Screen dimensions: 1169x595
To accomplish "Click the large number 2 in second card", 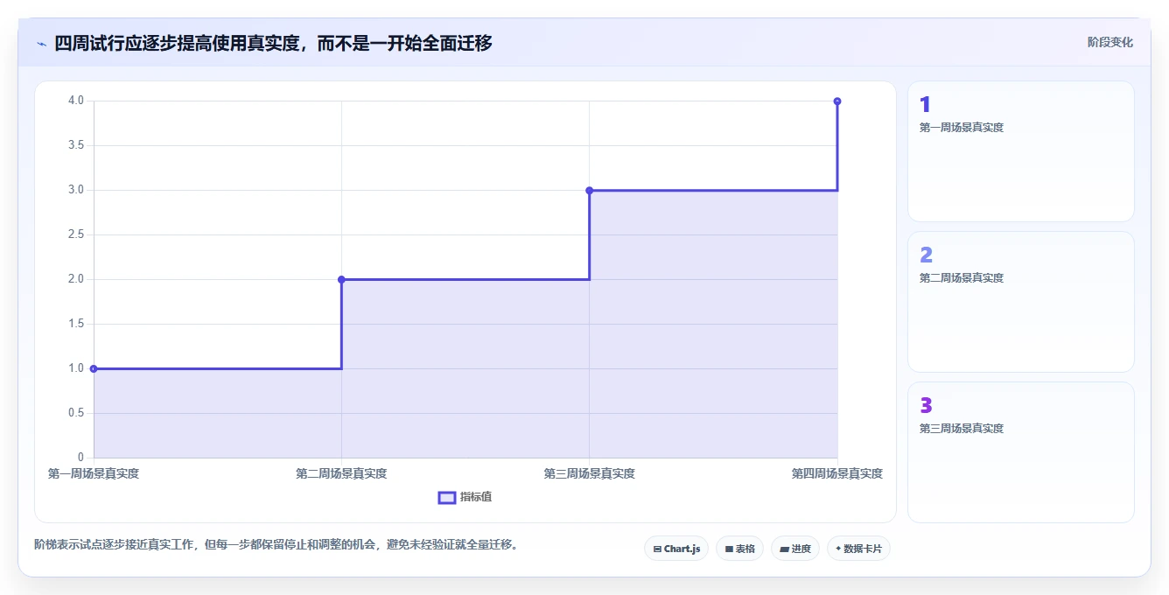I will [926, 255].
